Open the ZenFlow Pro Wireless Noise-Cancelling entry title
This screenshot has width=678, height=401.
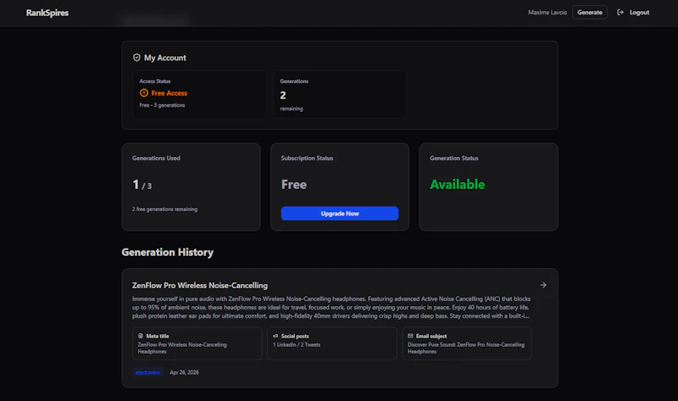coord(200,286)
